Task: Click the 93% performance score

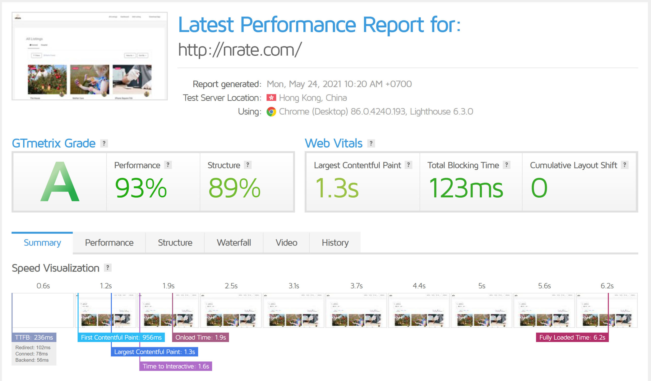Action: (x=141, y=188)
